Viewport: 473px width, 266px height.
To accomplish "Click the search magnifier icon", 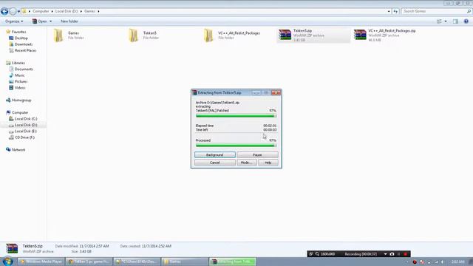I will 469,11.
